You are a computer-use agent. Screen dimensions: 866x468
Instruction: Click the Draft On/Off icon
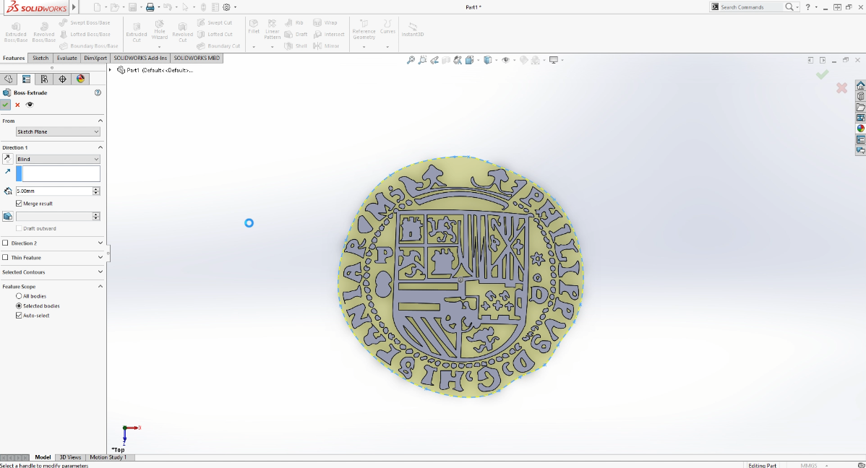point(8,217)
